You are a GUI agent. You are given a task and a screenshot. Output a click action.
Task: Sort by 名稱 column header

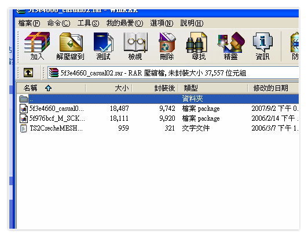pyautogui.click(x=52, y=88)
